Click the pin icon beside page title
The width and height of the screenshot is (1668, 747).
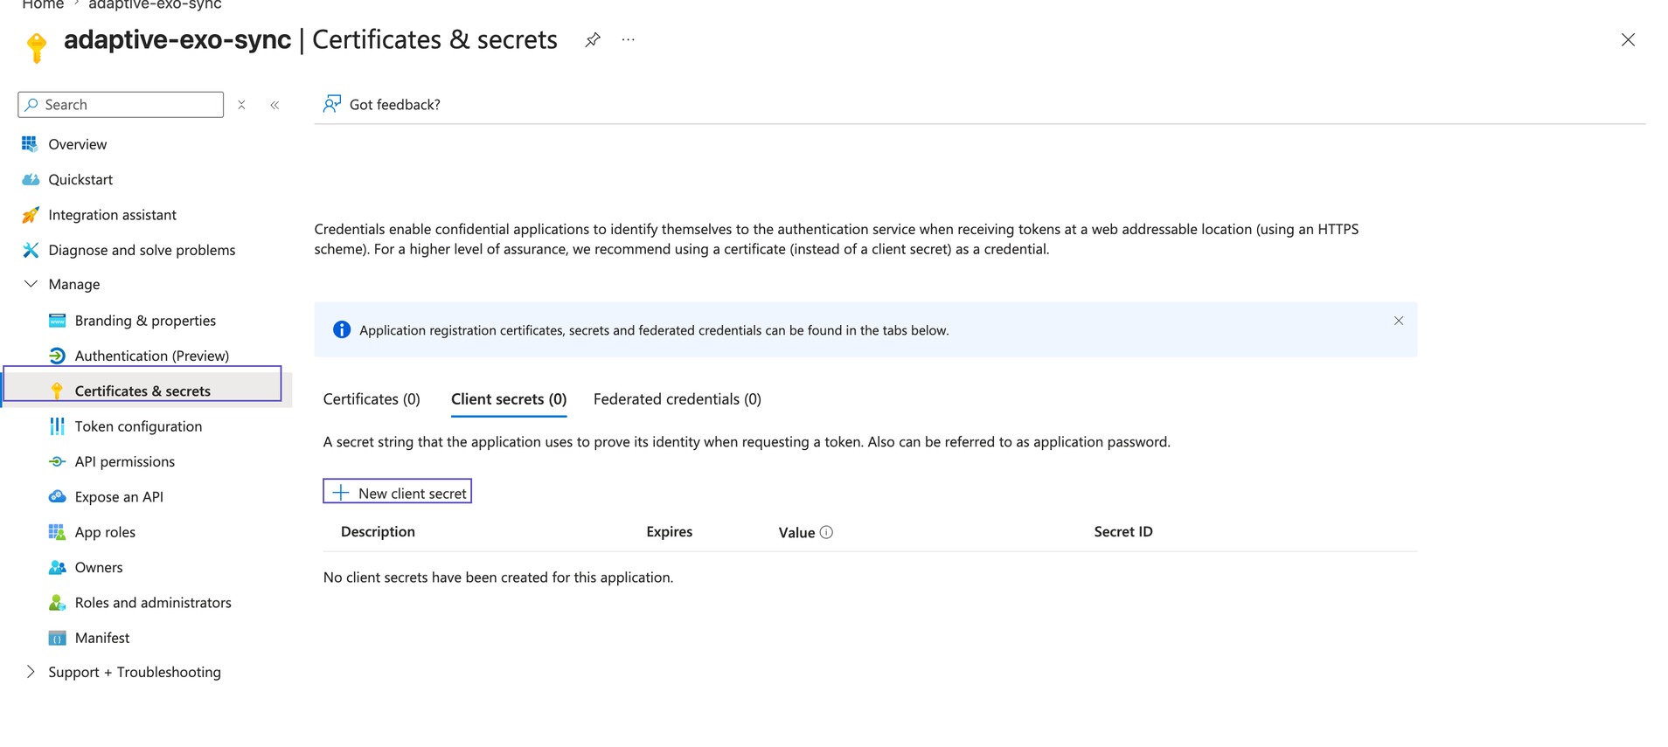[x=593, y=39]
